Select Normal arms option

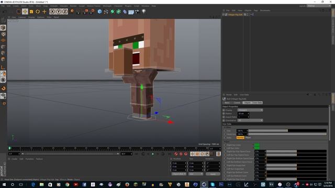coord(240,138)
